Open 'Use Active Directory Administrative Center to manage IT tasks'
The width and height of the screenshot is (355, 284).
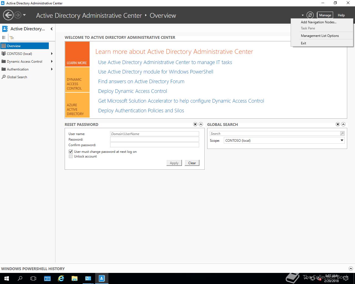[x=165, y=62]
